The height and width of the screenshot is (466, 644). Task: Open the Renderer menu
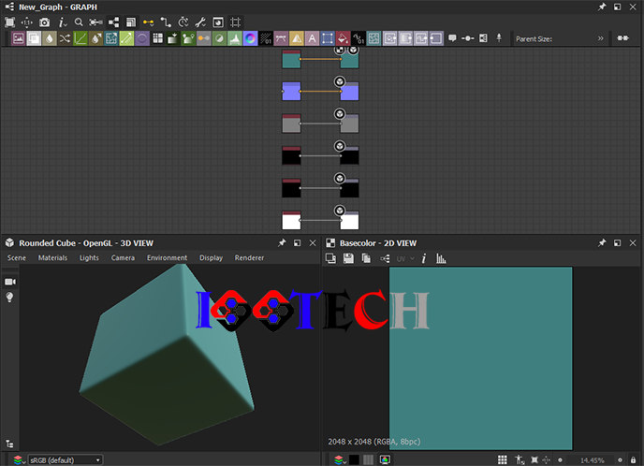pyautogui.click(x=249, y=258)
